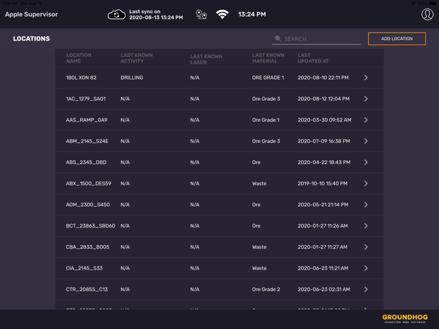The width and height of the screenshot is (439, 329).
Task: Click the search magnifier icon
Action: tap(278, 39)
